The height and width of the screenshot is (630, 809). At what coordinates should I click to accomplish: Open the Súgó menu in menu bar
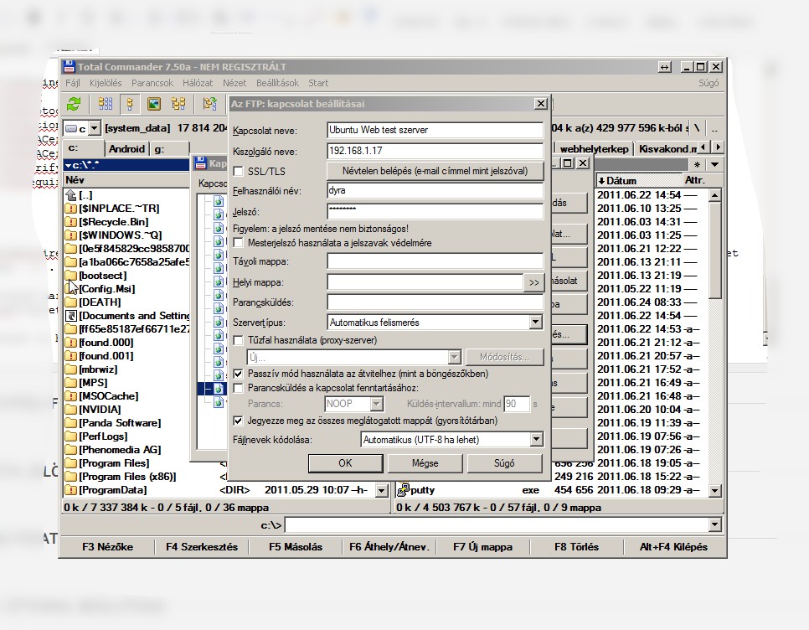click(709, 83)
